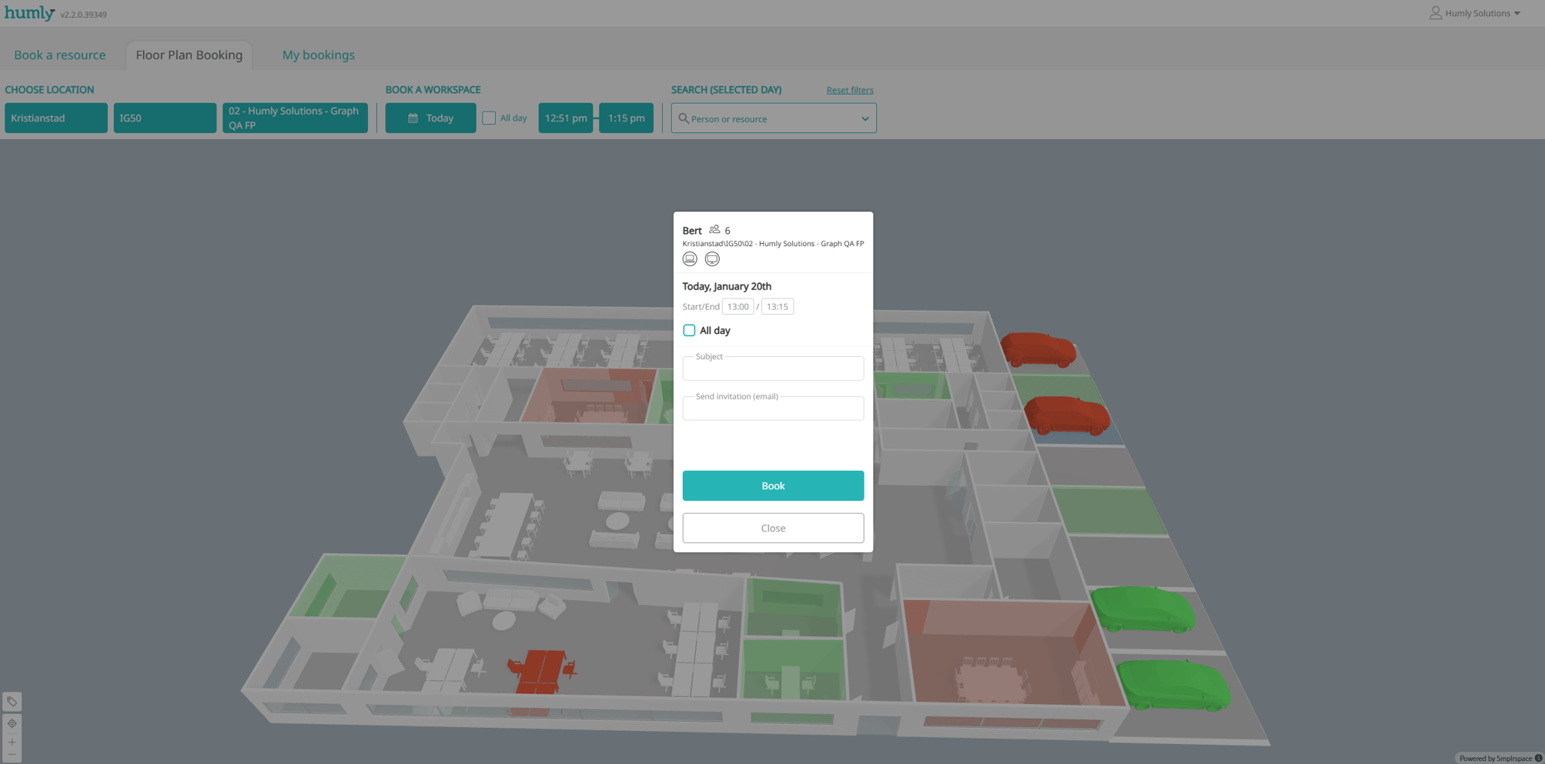Click the v2.2.0.39349 version label
The width and height of the screenshot is (1545, 764).
coord(84,15)
